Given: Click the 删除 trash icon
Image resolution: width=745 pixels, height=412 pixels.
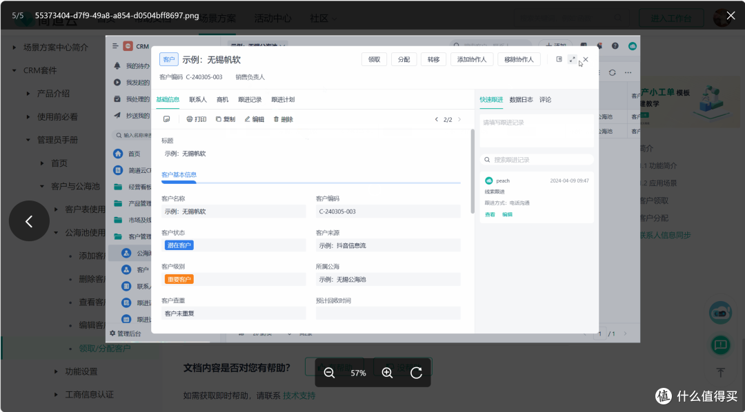Looking at the screenshot, I should (x=276, y=120).
